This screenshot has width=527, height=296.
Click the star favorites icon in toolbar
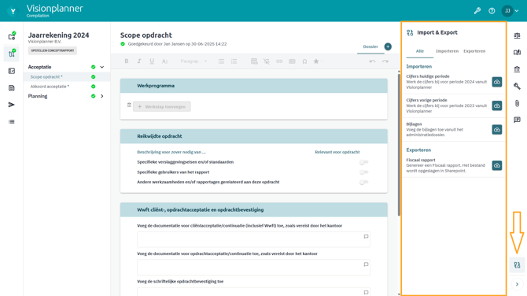click(x=317, y=61)
